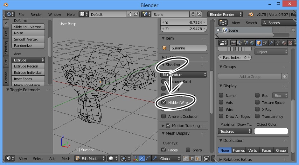Open the Blender Render engine dropdown
299x165 pixels.
pyautogui.click(x=225, y=14)
